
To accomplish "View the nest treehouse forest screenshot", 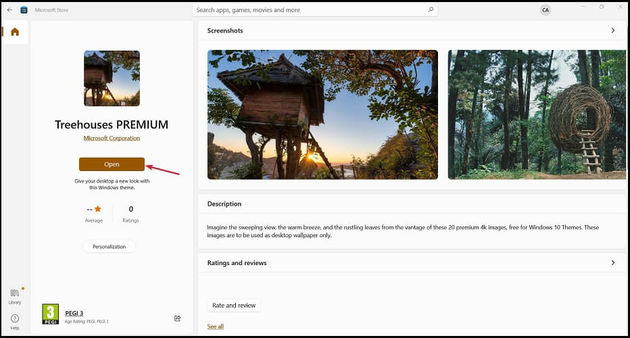I will tap(537, 114).
